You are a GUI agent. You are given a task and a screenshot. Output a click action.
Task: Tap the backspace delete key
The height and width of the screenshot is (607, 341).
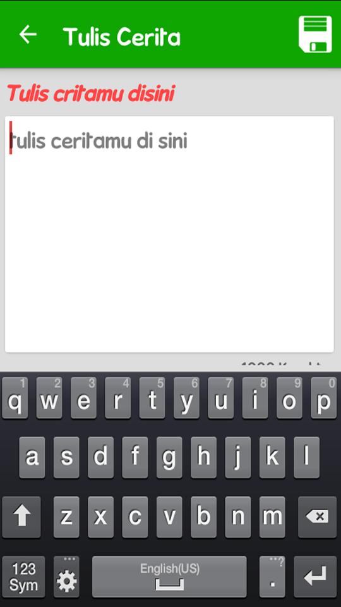[317, 517]
